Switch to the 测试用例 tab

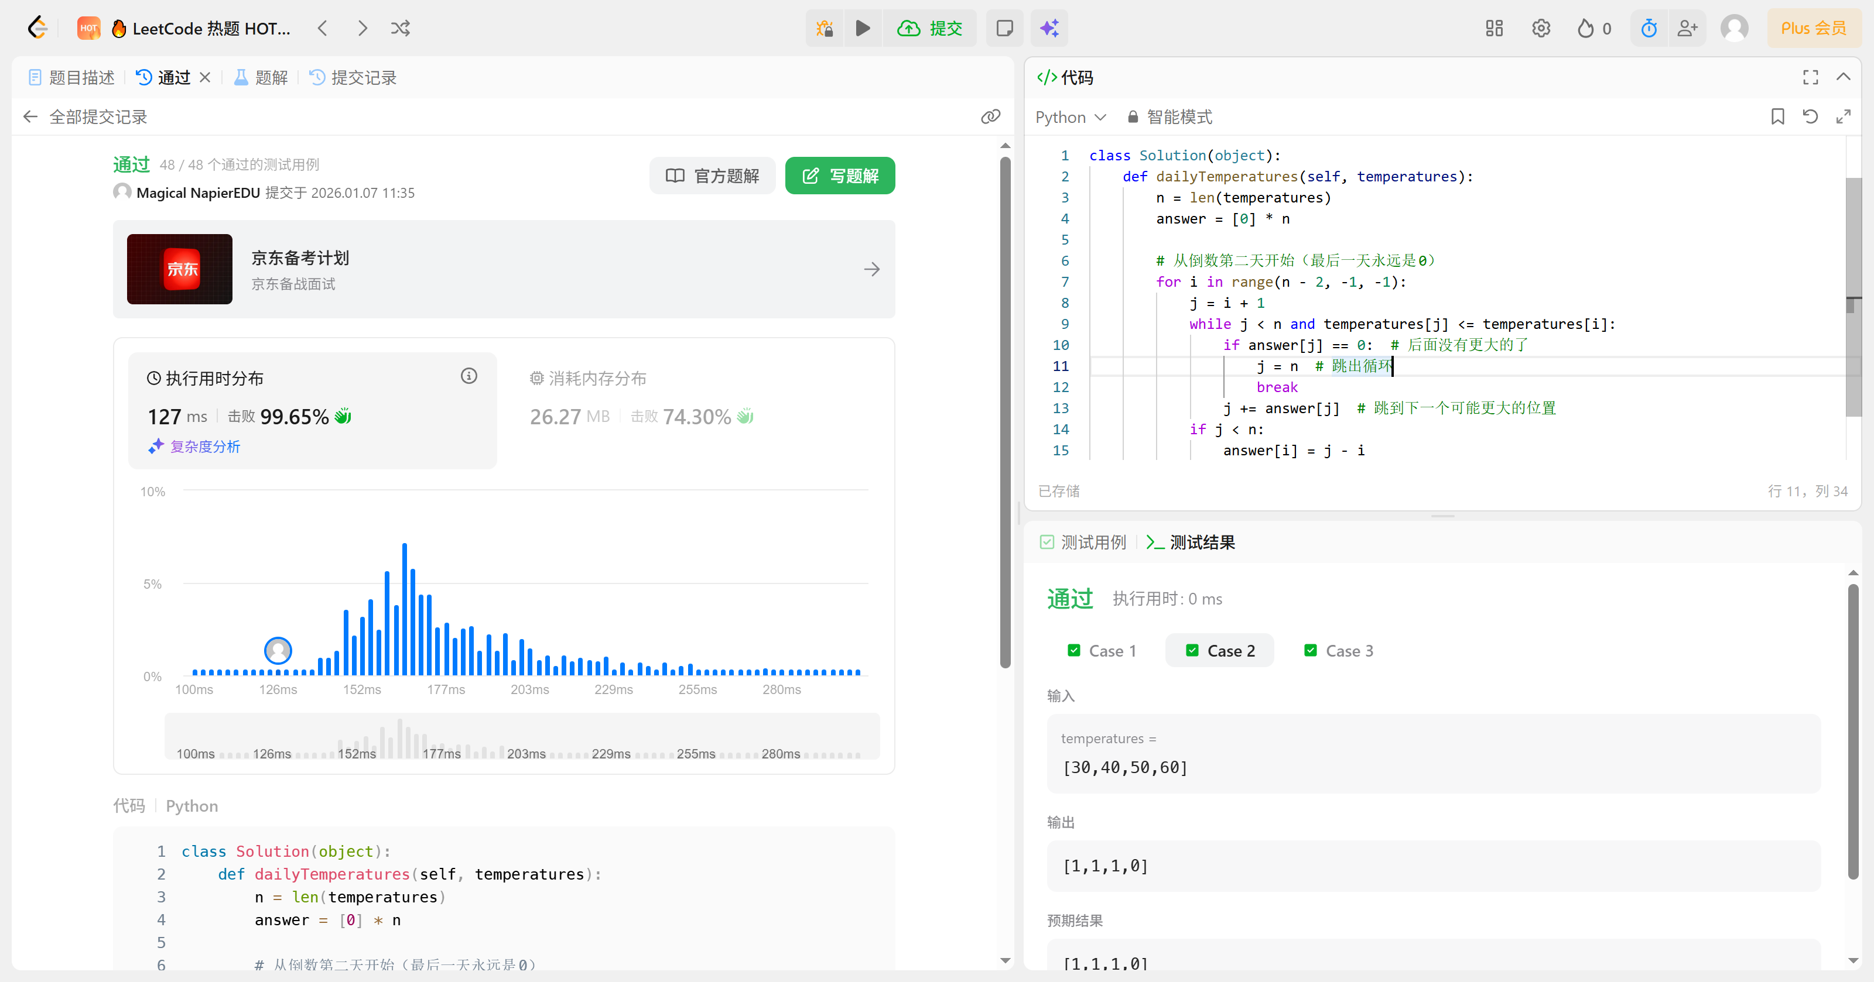1083,542
